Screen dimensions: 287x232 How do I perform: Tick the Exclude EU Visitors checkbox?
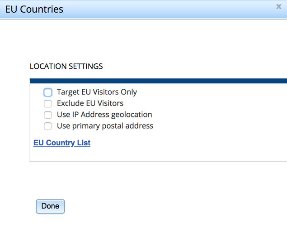[x=48, y=104]
